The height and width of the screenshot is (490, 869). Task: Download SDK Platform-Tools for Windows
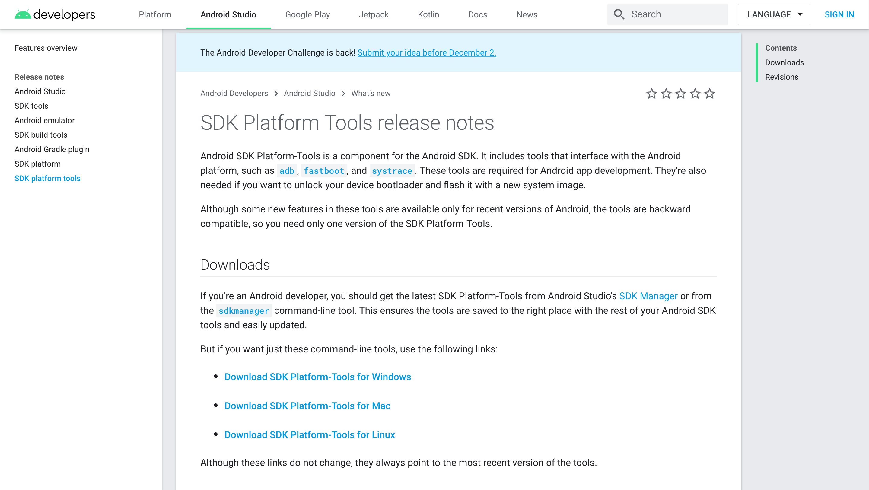317,377
